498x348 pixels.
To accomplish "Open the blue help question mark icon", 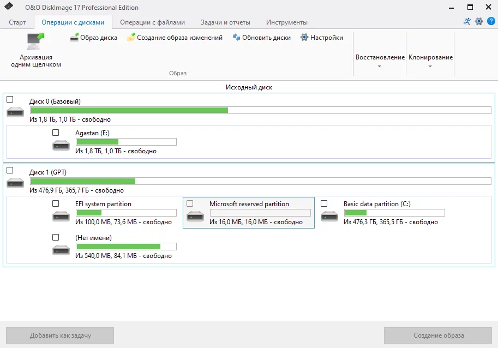I will pos(491,21).
